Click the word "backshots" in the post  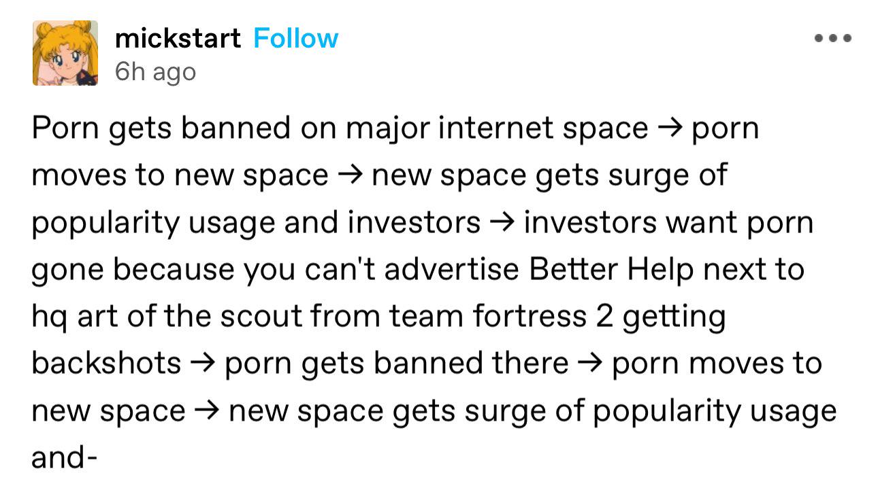click(106, 364)
